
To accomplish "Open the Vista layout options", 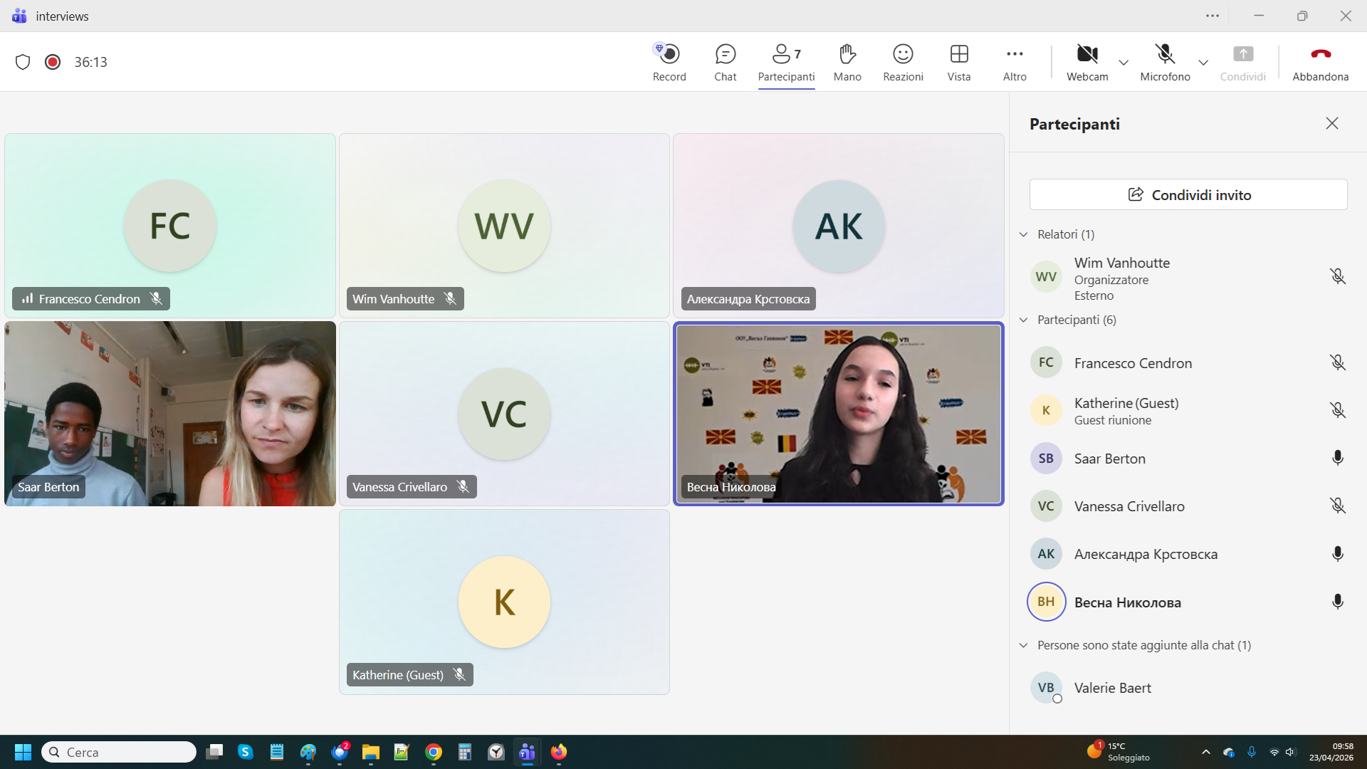I will [959, 62].
